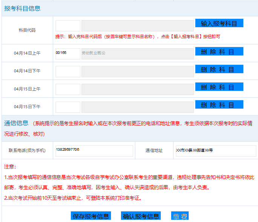Click the gray subject name field beside 科目代码
258x222 pixels.
coord(138,26)
